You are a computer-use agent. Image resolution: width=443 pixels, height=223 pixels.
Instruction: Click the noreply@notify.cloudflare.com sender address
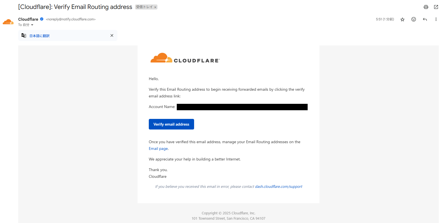[x=71, y=19]
